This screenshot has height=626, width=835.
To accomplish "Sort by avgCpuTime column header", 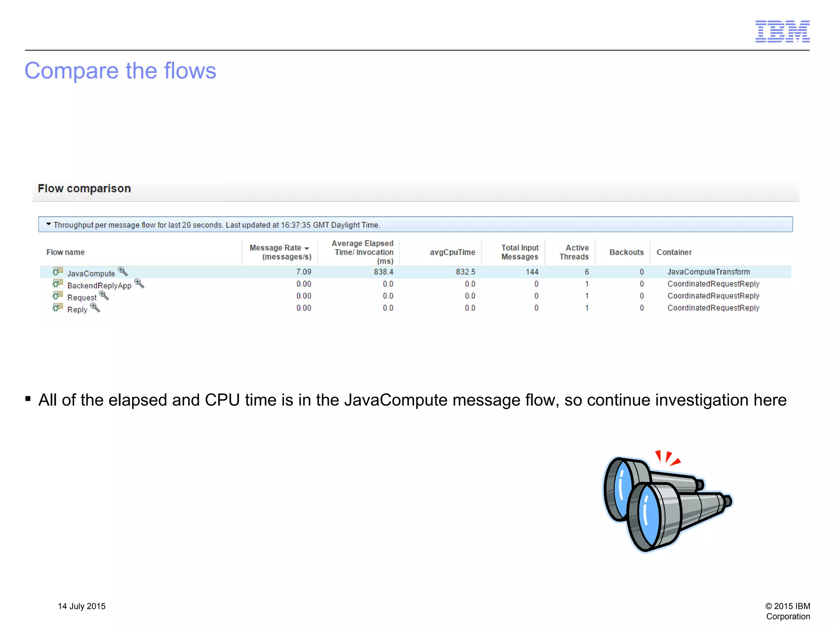I will [453, 252].
